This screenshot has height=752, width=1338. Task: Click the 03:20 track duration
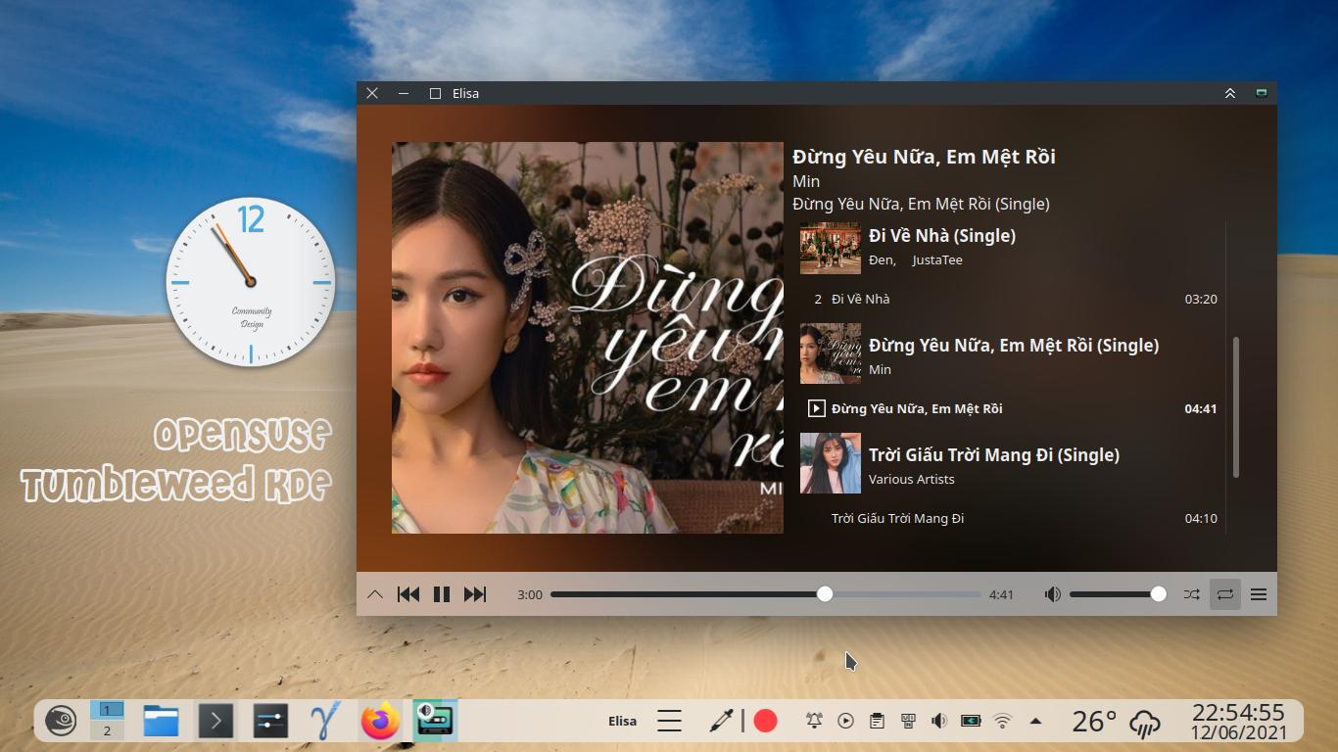[x=1201, y=299]
